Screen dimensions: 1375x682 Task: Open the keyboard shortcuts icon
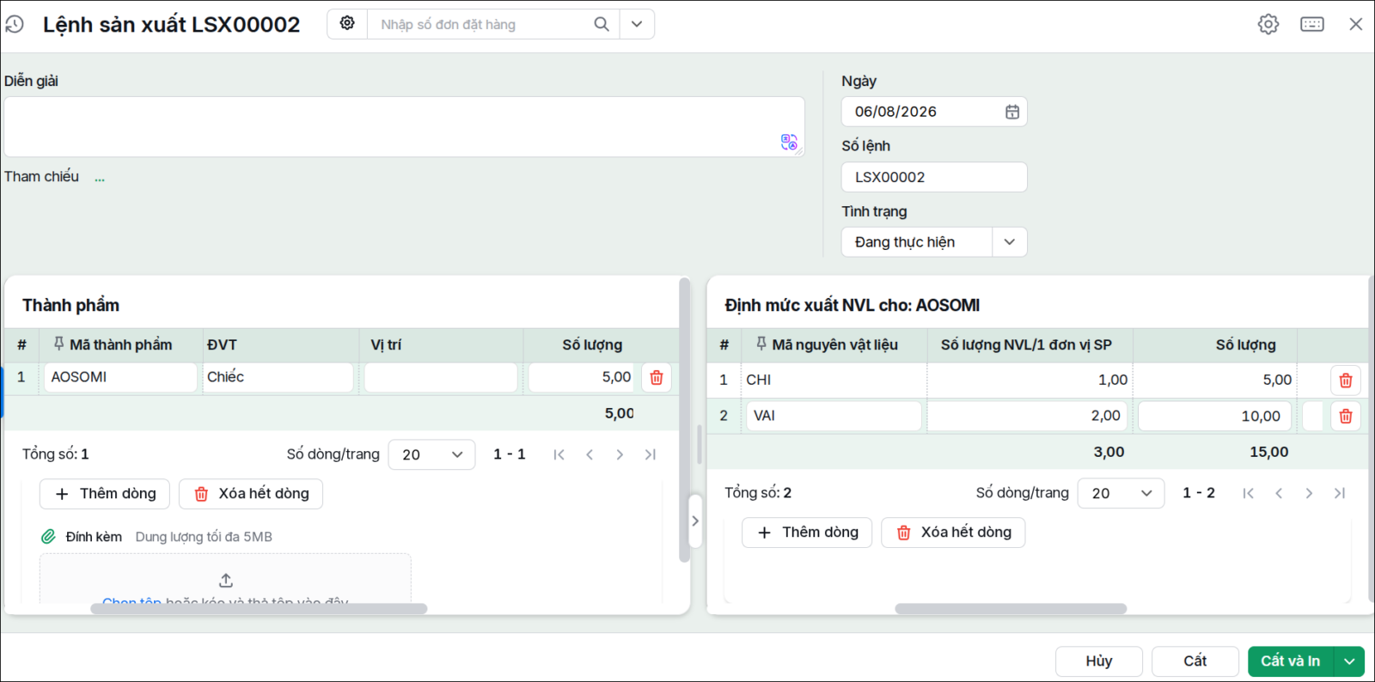pyautogui.click(x=1312, y=24)
